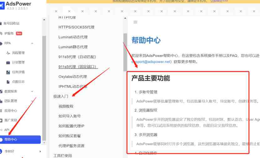The image size is (260, 158).
Task: Open the HTTPS/SOCKS5代理 help topic
Action: (76, 27)
